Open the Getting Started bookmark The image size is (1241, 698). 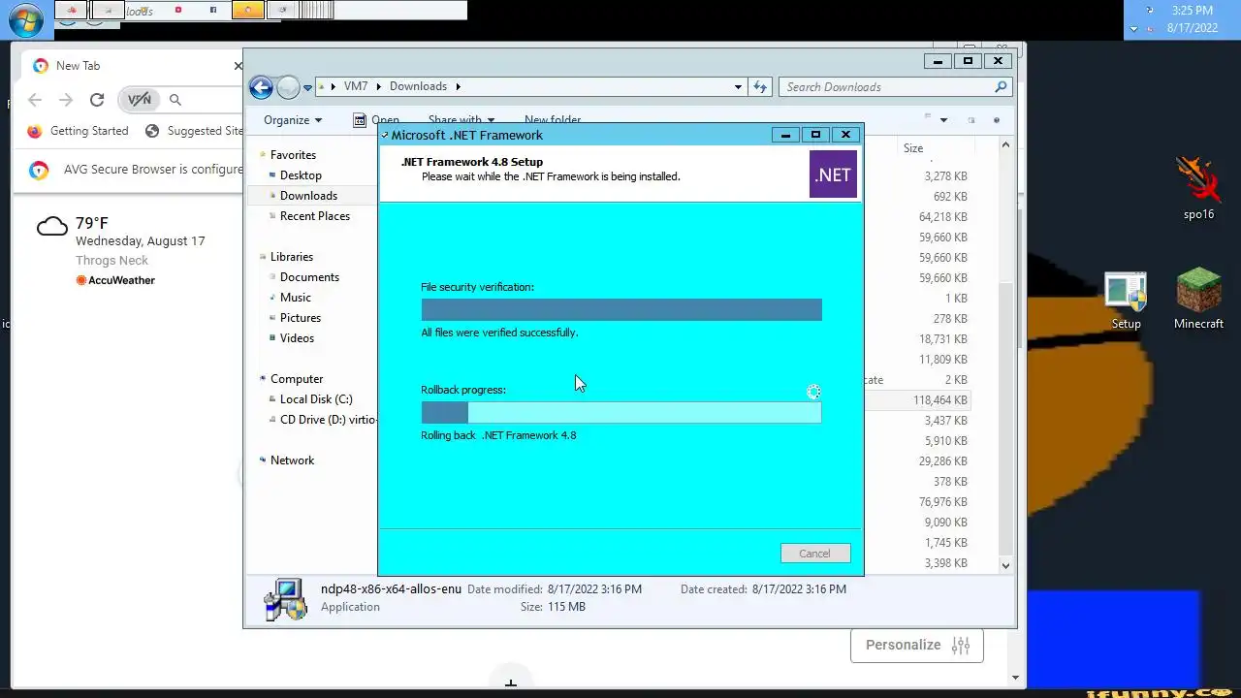coord(78,131)
